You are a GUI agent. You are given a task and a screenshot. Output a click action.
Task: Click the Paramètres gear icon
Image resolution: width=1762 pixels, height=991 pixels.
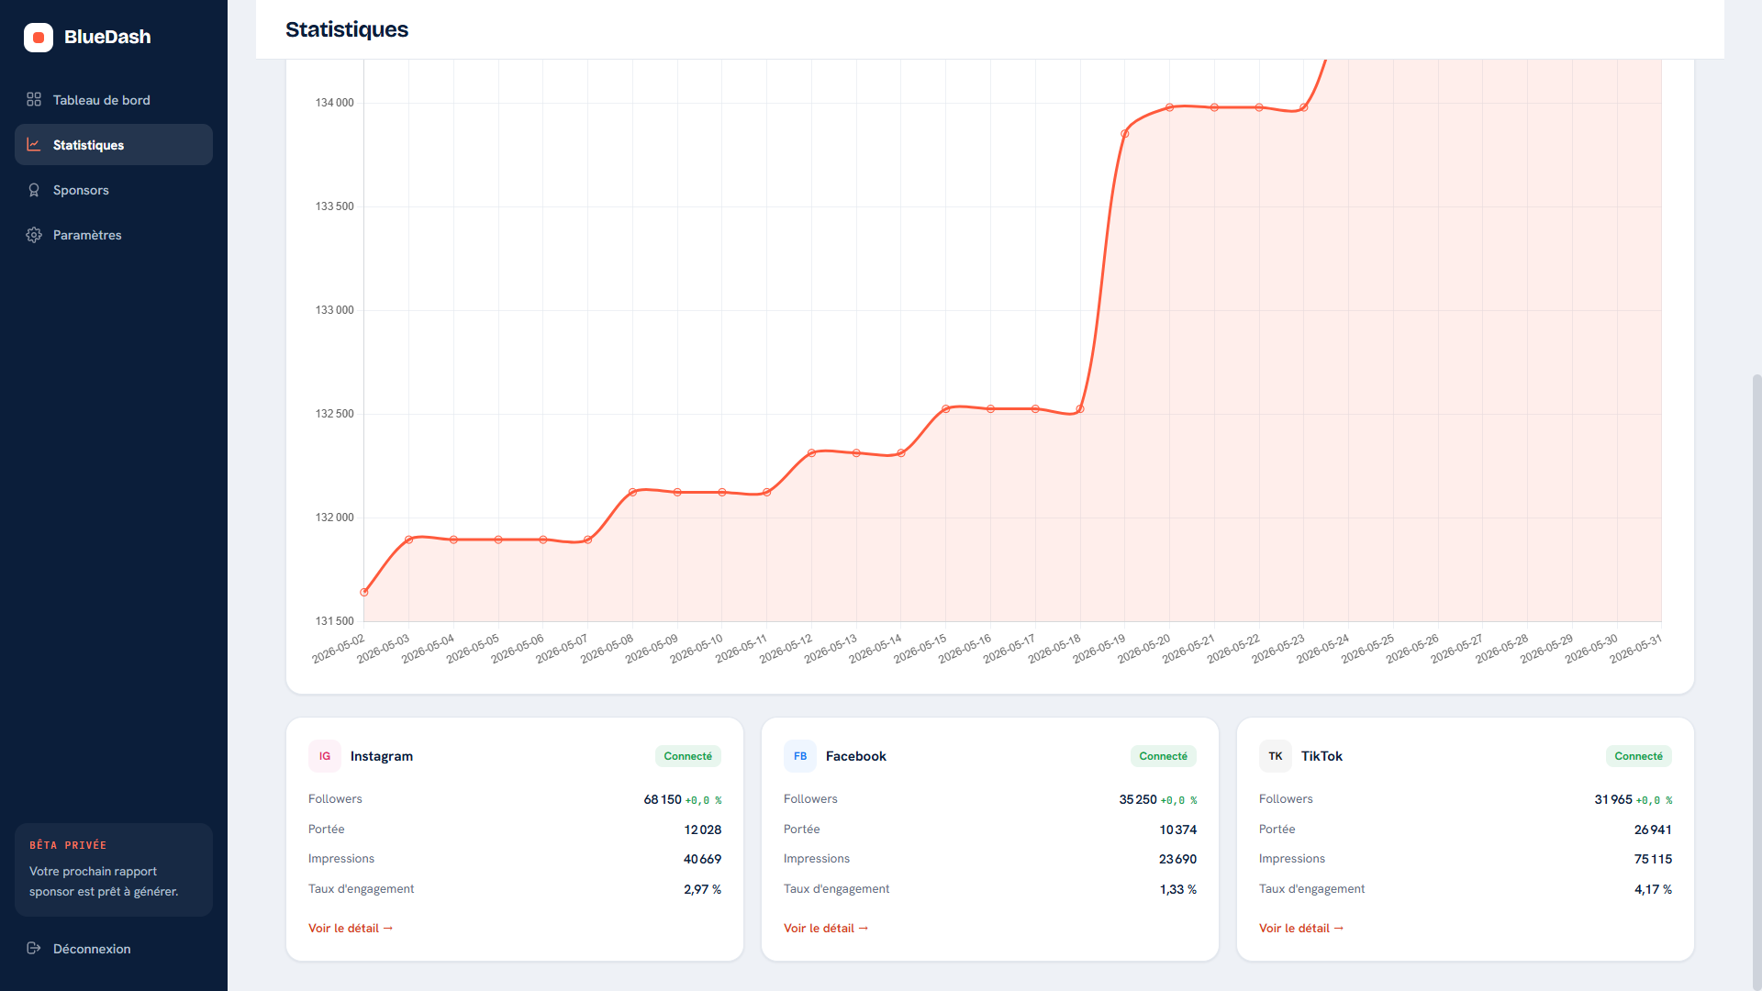(34, 235)
